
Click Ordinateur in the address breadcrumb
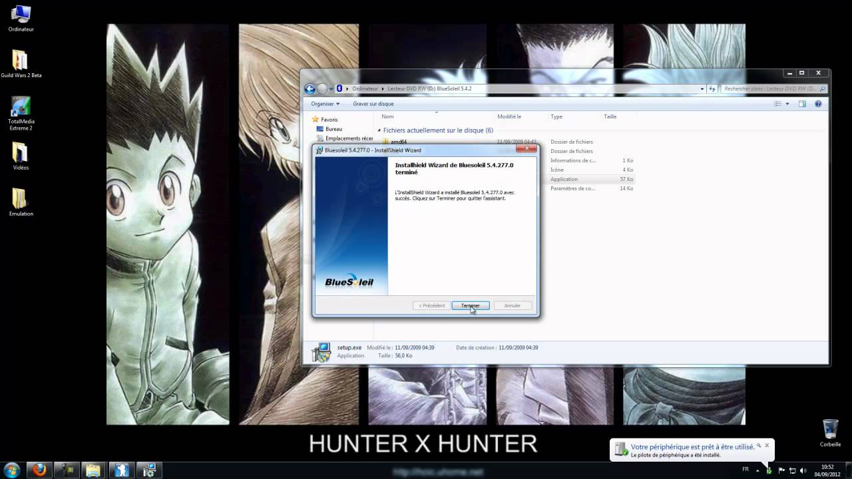click(x=365, y=88)
